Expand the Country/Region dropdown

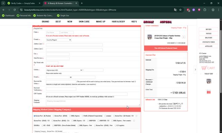pos(59,40)
